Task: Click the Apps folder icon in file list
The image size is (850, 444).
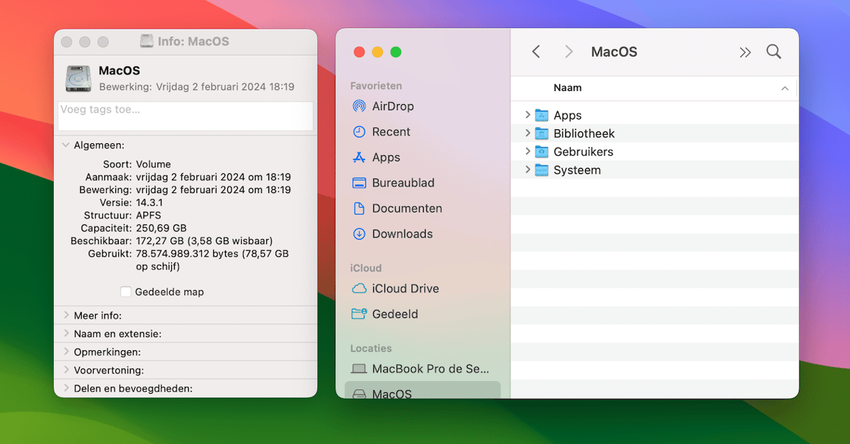Action: pos(542,115)
